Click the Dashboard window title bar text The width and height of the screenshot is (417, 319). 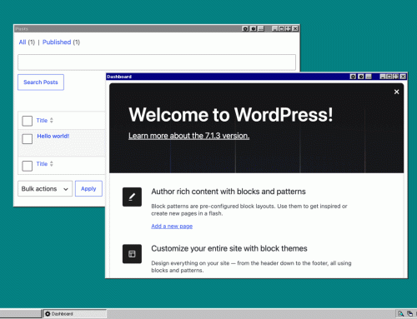pos(119,77)
